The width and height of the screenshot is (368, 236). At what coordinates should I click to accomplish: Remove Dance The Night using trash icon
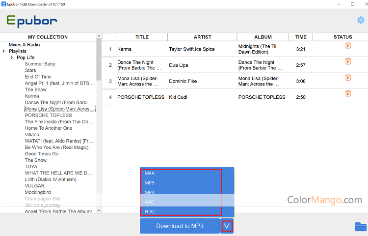(x=348, y=61)
